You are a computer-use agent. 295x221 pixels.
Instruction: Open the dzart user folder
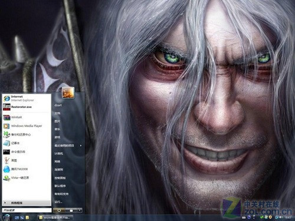click(x=58, y=105)
